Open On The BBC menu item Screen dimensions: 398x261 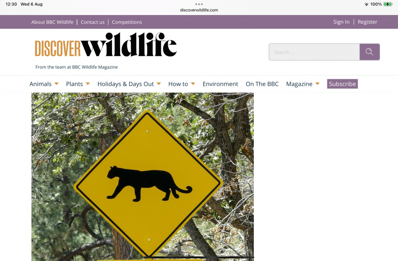(x=262, y=84)
